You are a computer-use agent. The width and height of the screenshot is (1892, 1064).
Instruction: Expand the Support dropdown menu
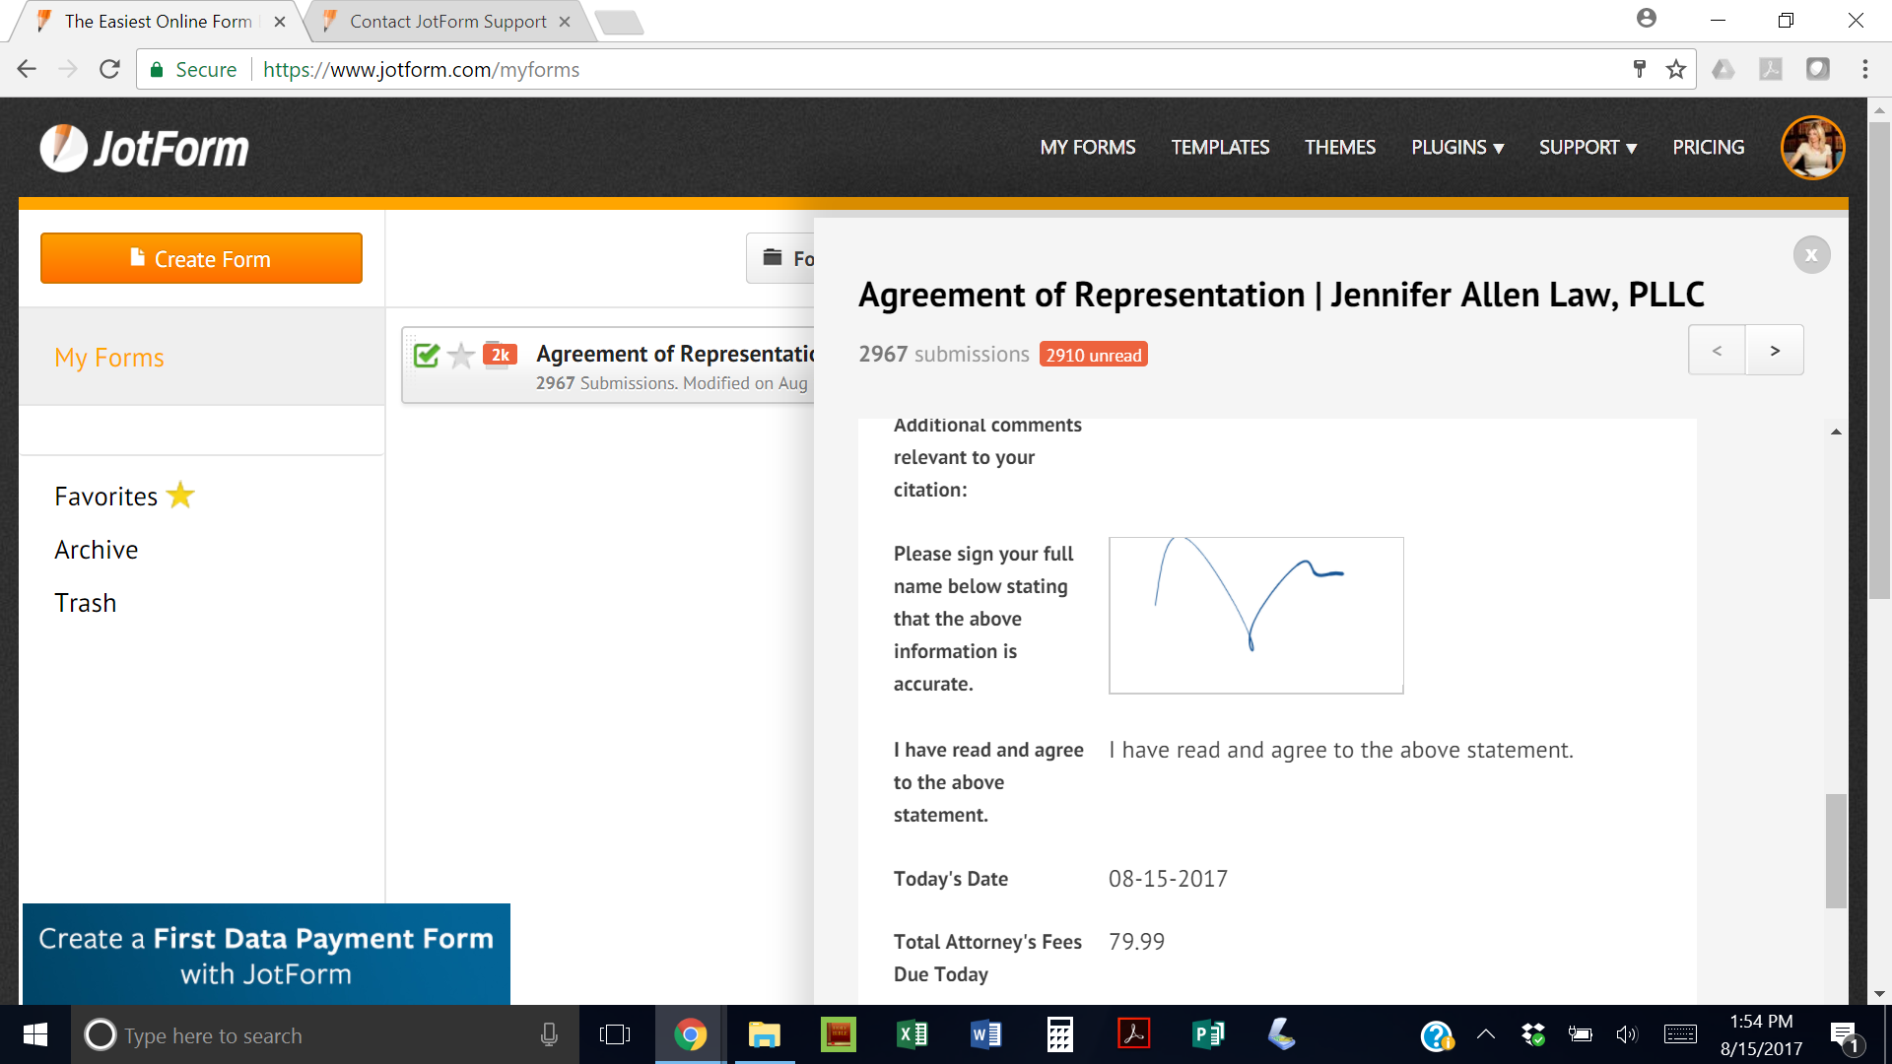click(x=1588, y=148)
